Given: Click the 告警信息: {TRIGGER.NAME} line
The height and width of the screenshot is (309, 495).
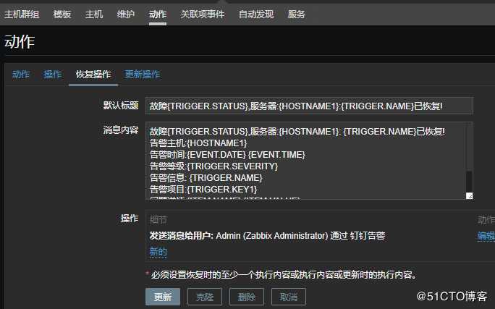Looking at the screenshot, I should point(206,178).
